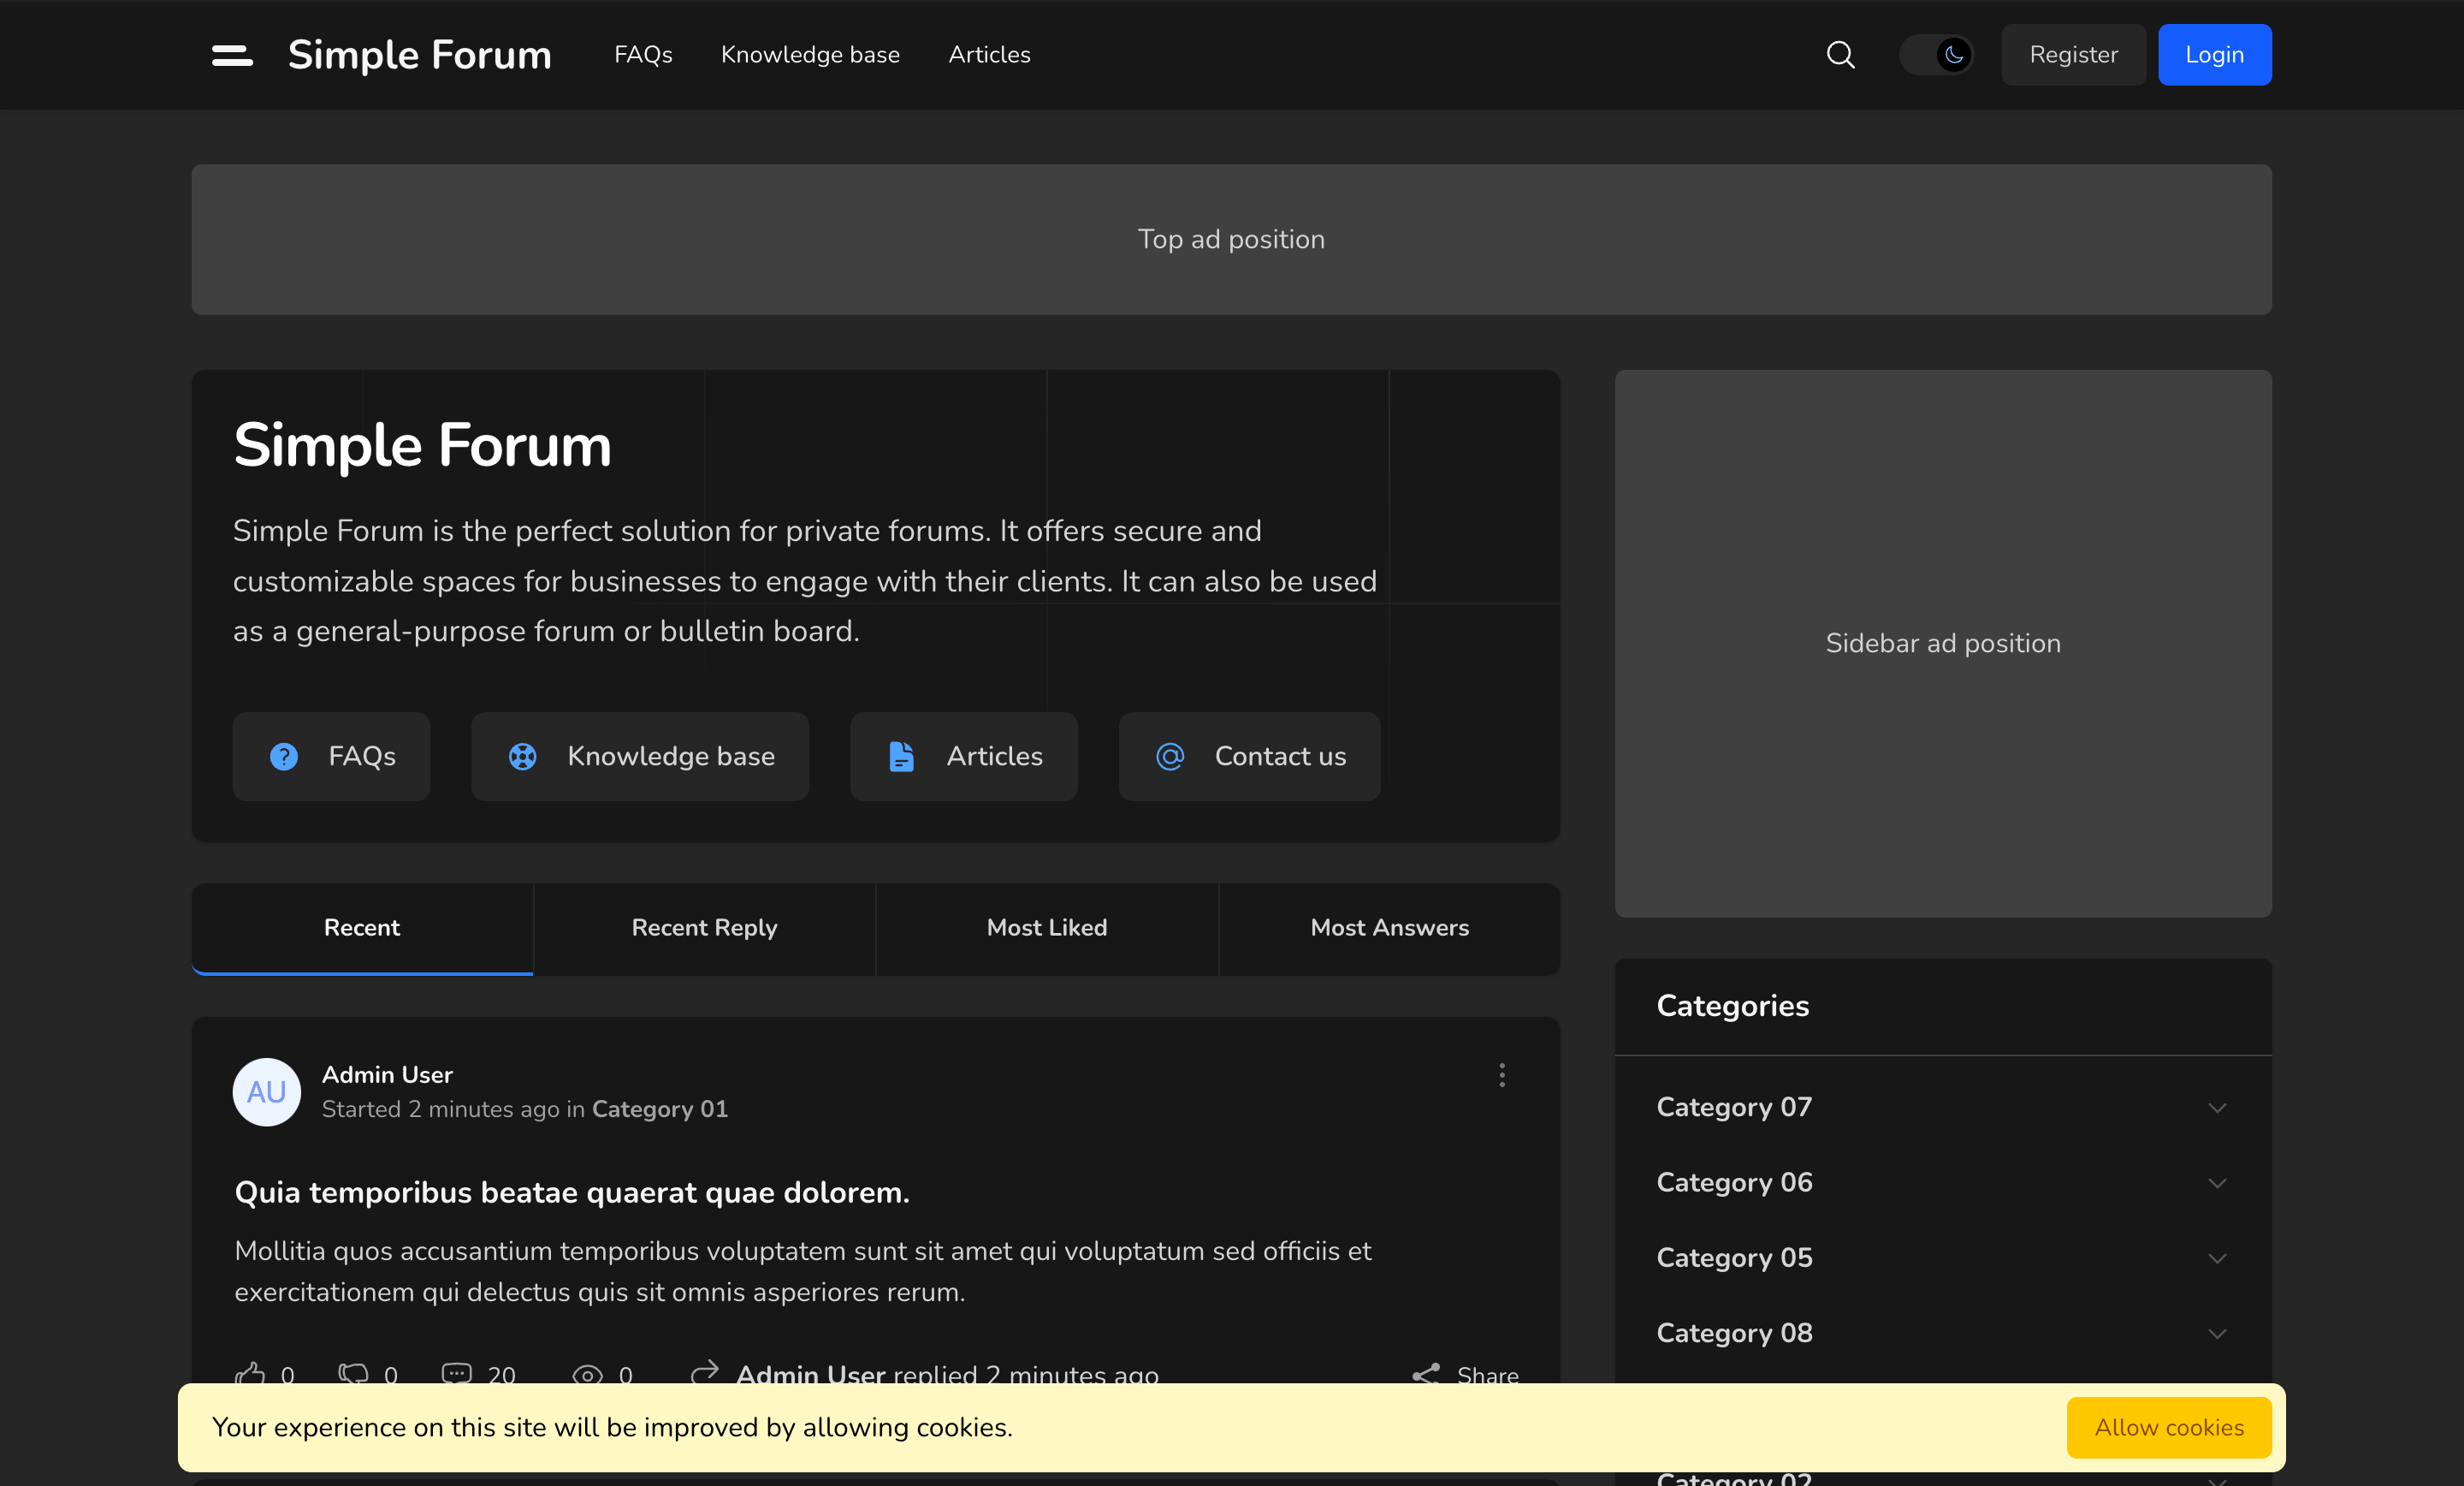Open post 'Quia temporibus beatae quaerat quae dolorem.'
This screenshot has width=2464, height=1486.
[572, 1192]
